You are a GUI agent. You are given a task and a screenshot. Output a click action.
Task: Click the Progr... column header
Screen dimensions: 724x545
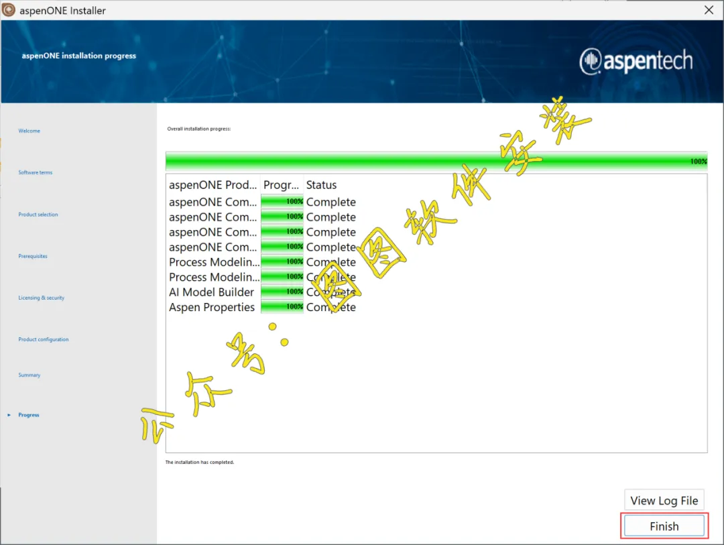click(x=282, y=185)
